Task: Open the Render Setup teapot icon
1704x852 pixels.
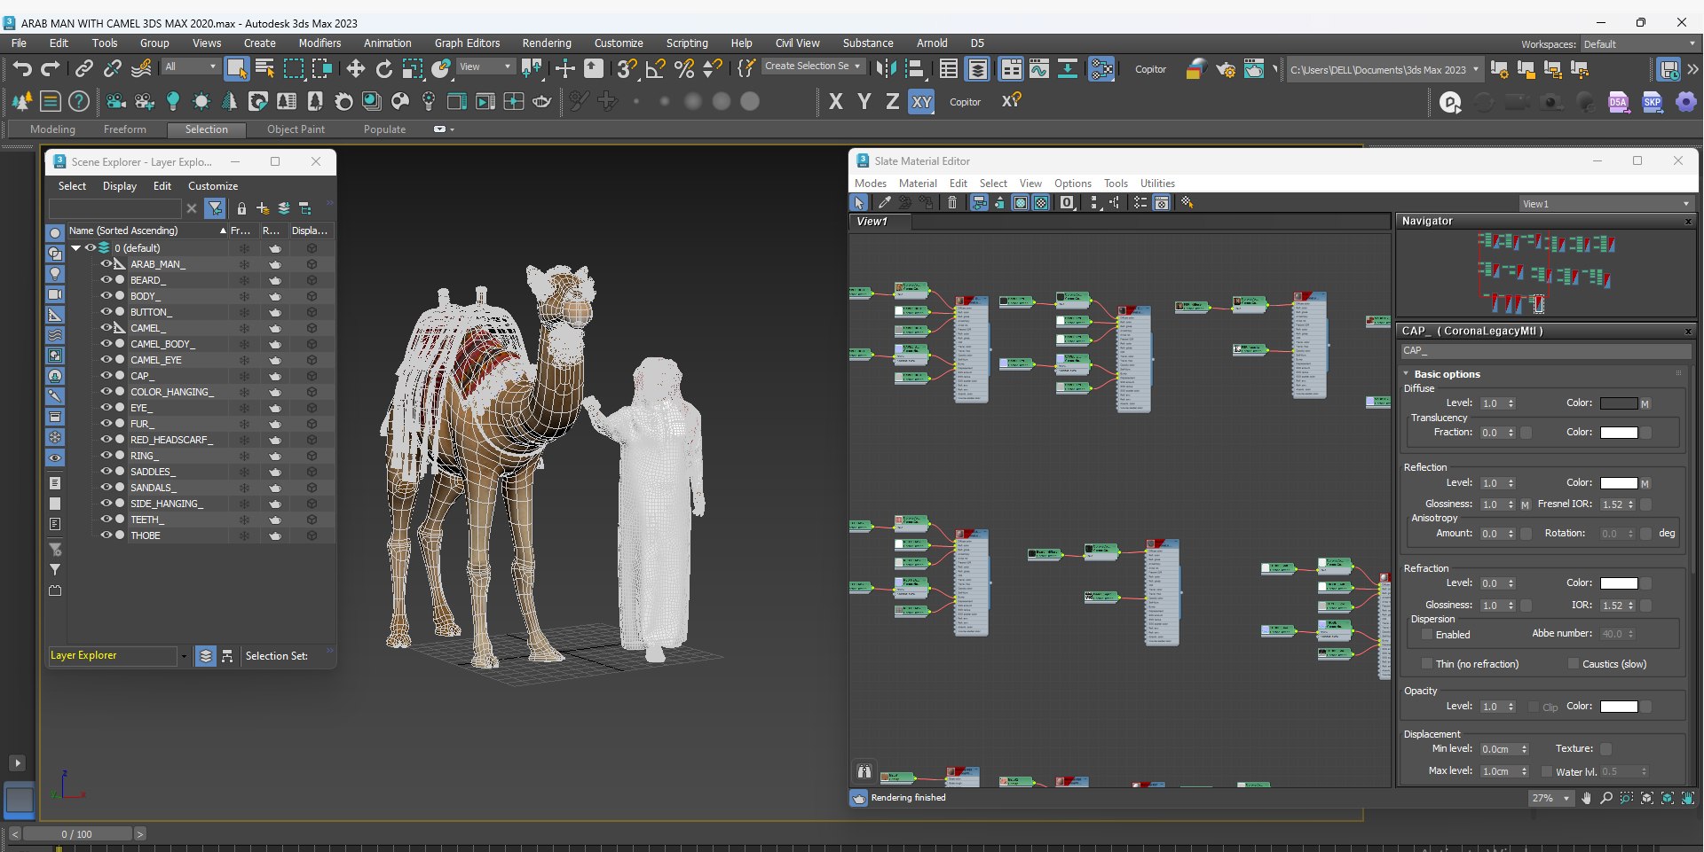Action: coord(1226,68)
